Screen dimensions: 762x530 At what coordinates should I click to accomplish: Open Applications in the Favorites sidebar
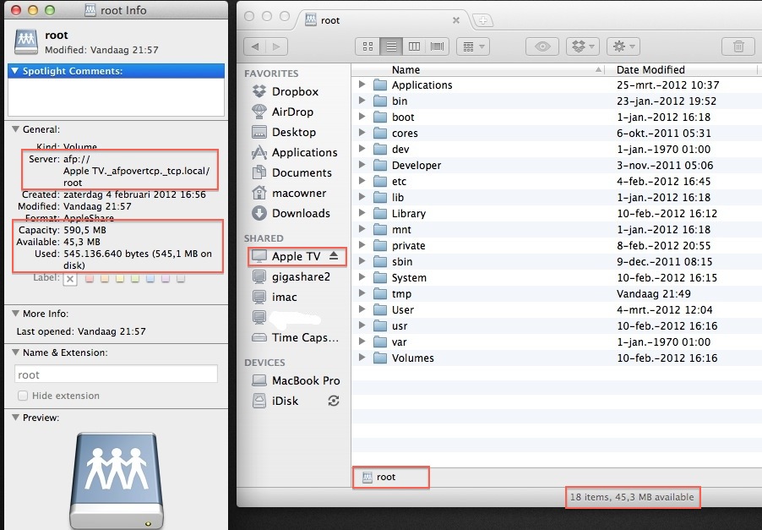pos(295,153)
